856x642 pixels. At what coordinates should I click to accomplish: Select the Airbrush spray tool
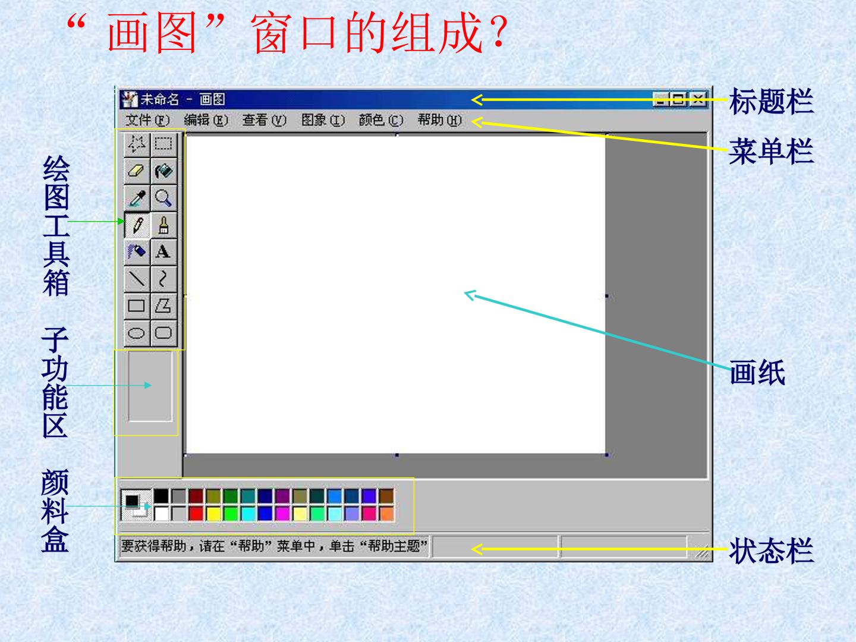[x=137, y=252]
